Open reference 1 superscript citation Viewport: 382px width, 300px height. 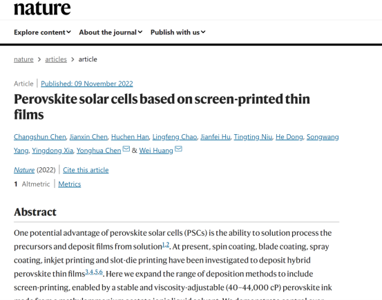[x=164, y=245]
